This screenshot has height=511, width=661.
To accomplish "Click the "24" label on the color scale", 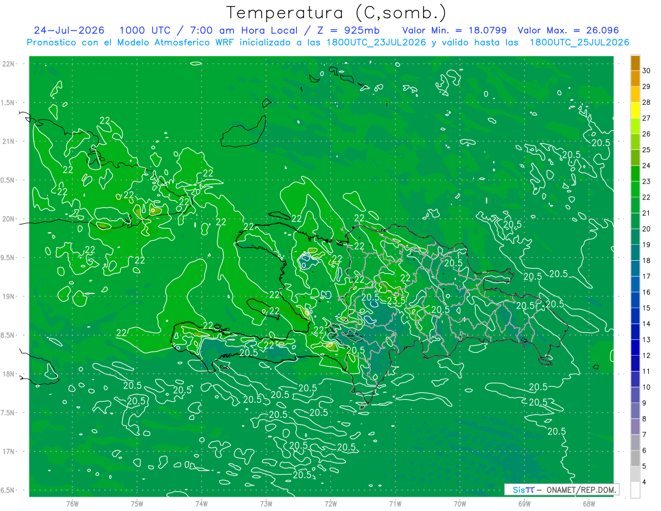I will (647, 165).
